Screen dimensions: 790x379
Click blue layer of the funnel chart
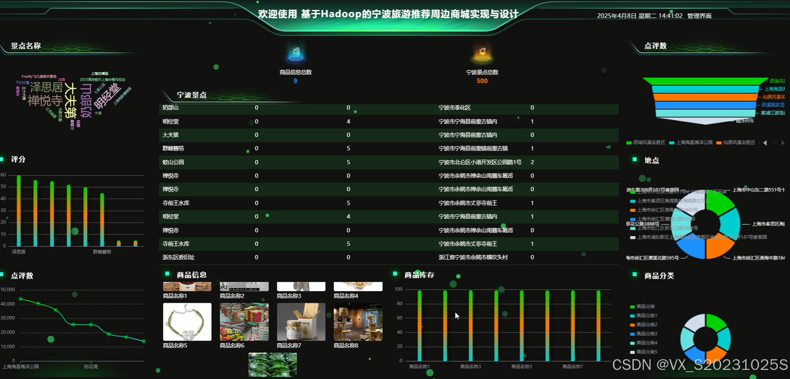pos(705,105)
